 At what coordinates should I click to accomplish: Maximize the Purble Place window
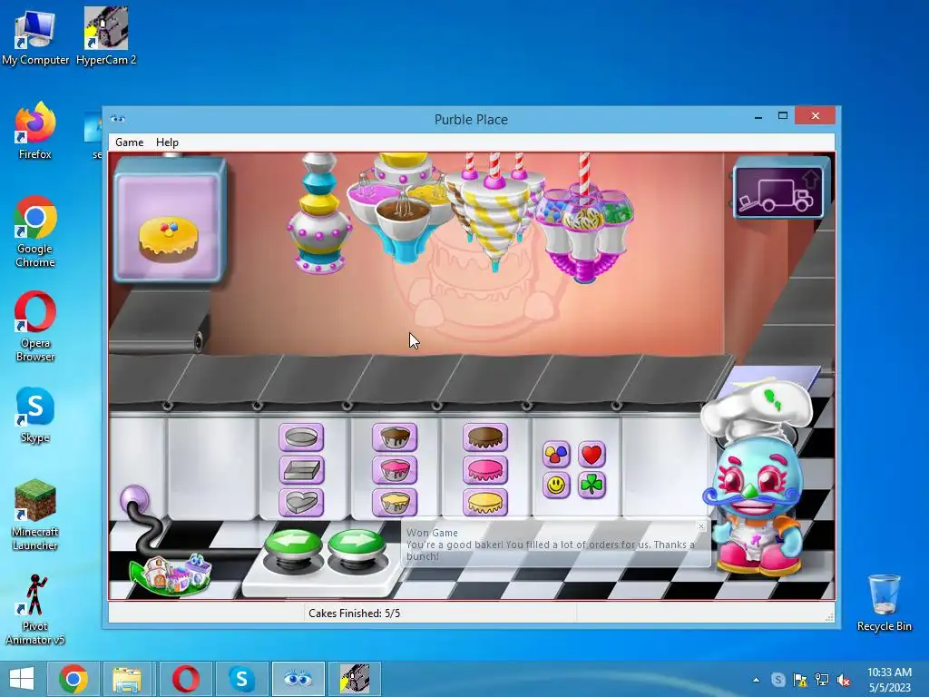pos(783,115)
